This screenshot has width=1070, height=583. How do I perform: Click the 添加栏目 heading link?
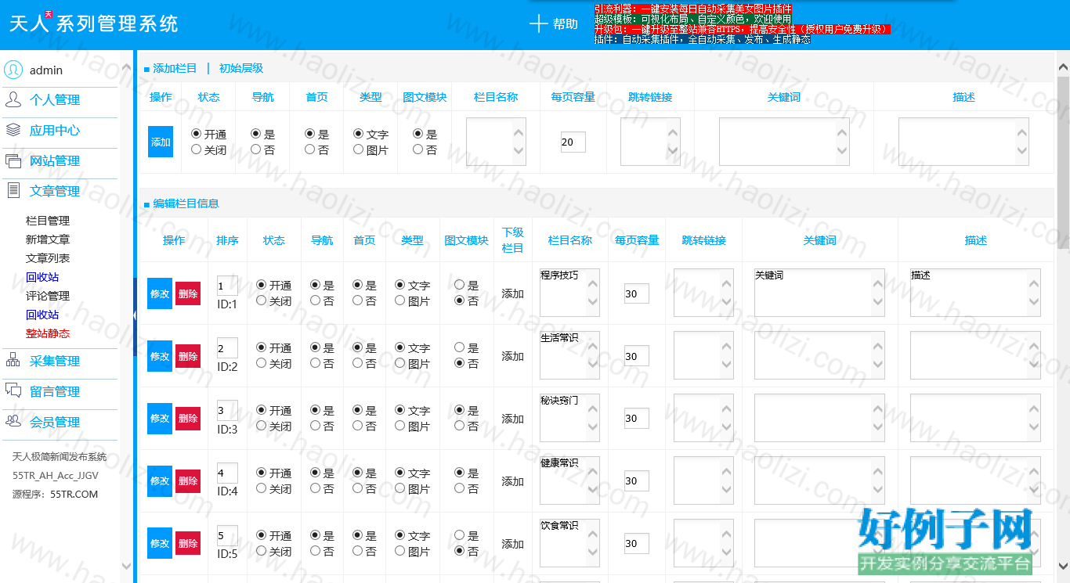[x=175, y=68]
